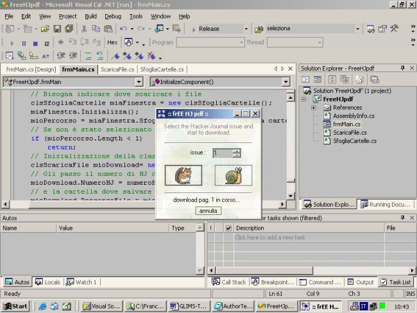Viewport: 417px width, 313px height.
Task: Toggle the checked column header in Task List
Action: tap(228, 228)
